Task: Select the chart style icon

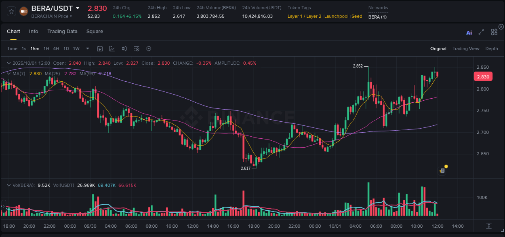Action: coord(111,49)
